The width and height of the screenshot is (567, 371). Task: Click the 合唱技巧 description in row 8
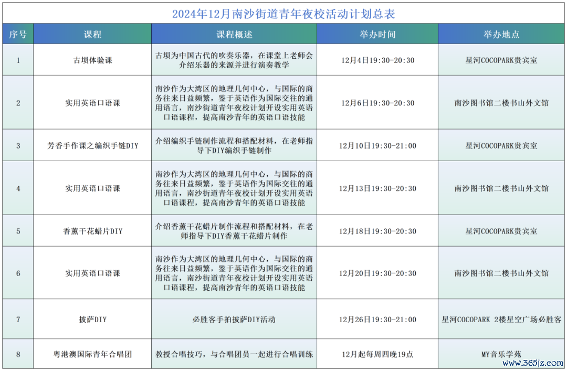coord(234,354)
